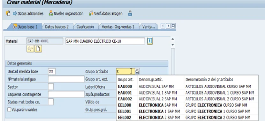Toggle the Val.parám.validez checkbox
This screenshot has width=265, height=121.
coord(9,110)
